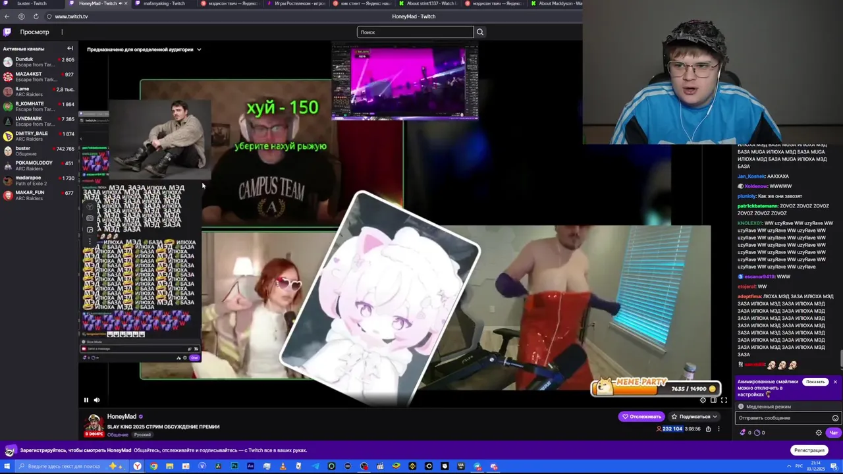The width and height of the screenshot is (843, 474).
Task: Switch to the About Maddyson tab
Action: (557, 3)
